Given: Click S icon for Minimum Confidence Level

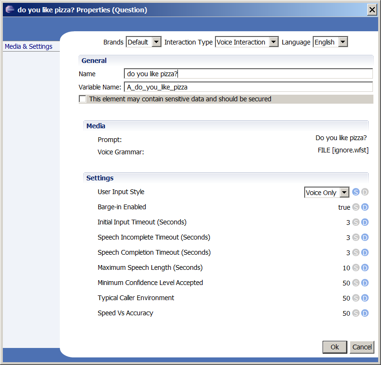Looking at the screenshot, I should 356,283.
